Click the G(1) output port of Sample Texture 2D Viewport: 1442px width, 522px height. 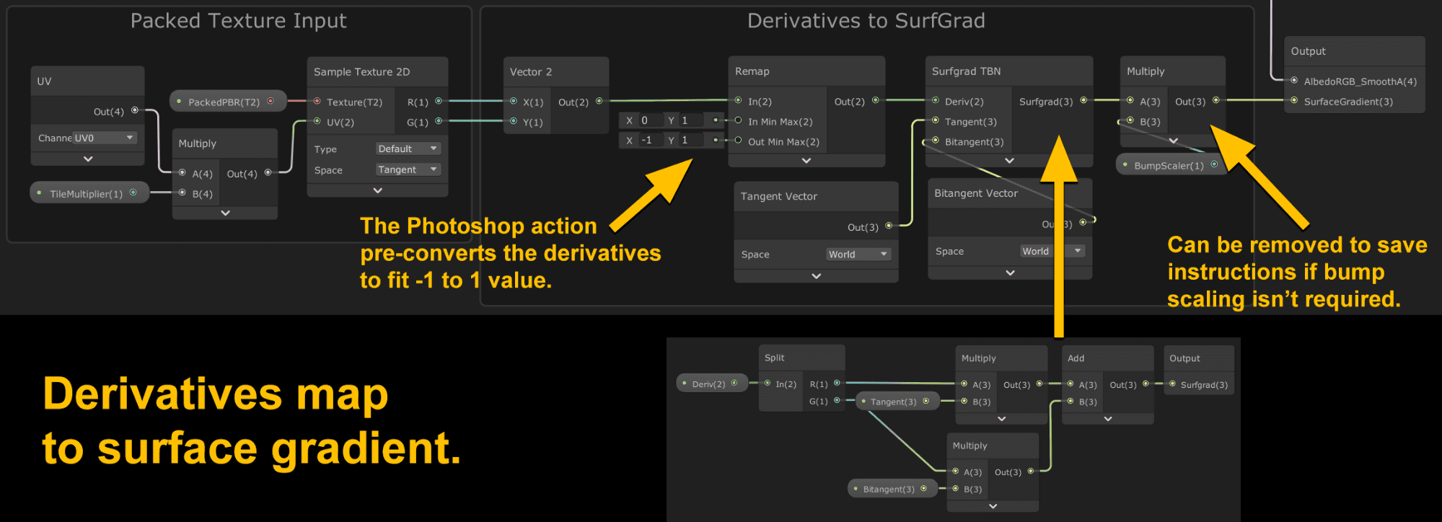(x=439, y=121)
